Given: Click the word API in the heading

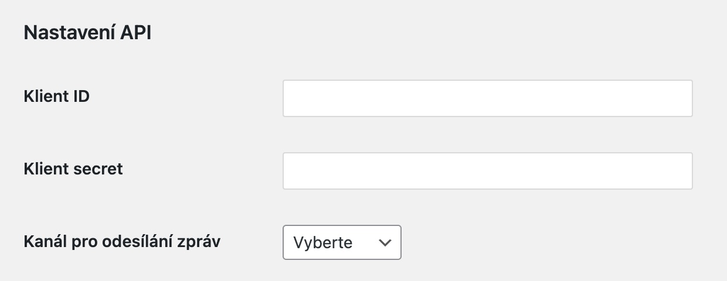Looking at the screenshot, I should pos(135,33).
